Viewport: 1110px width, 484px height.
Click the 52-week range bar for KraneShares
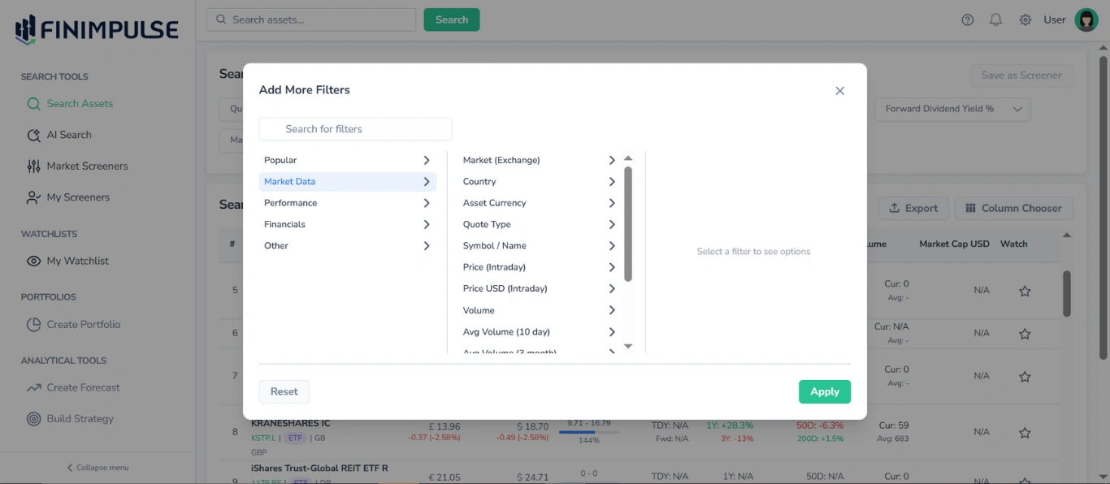(x=591, y=431)
